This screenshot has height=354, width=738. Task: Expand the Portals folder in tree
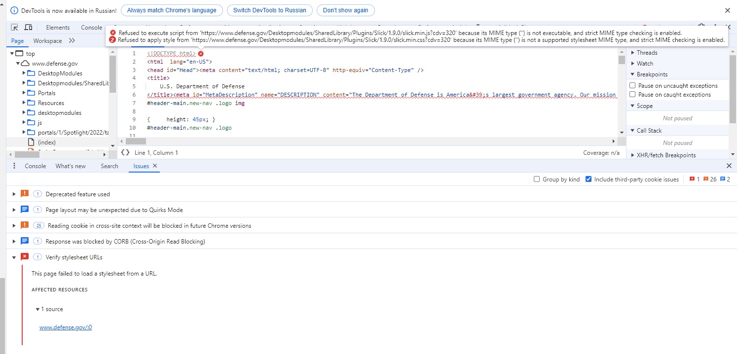point(24,93)
